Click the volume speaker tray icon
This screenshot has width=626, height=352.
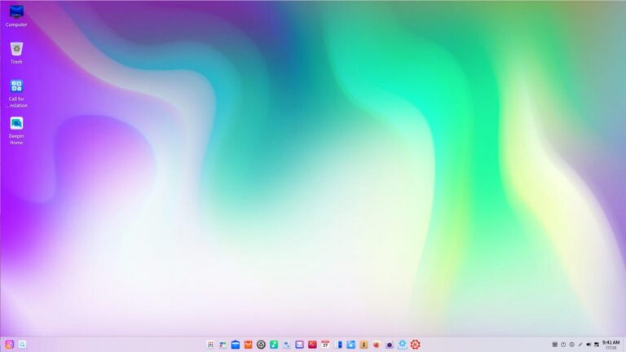coord(589,345)
